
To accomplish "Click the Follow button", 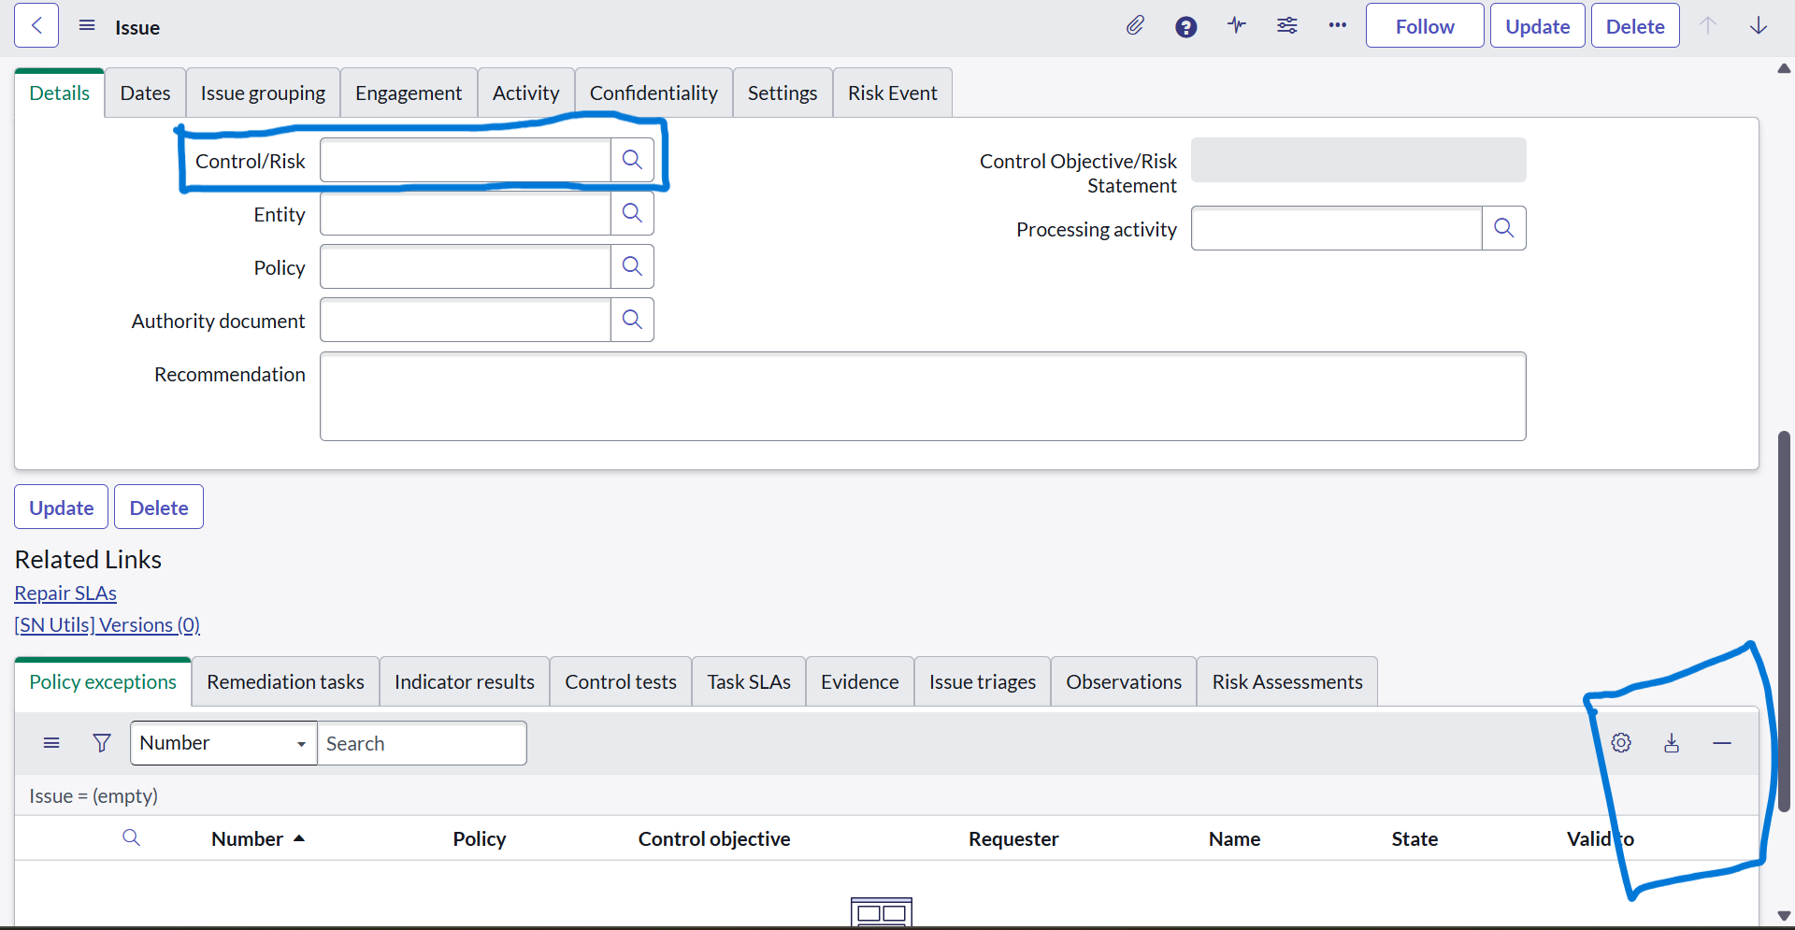I will pyautogui.click(x=1425, y=26).
